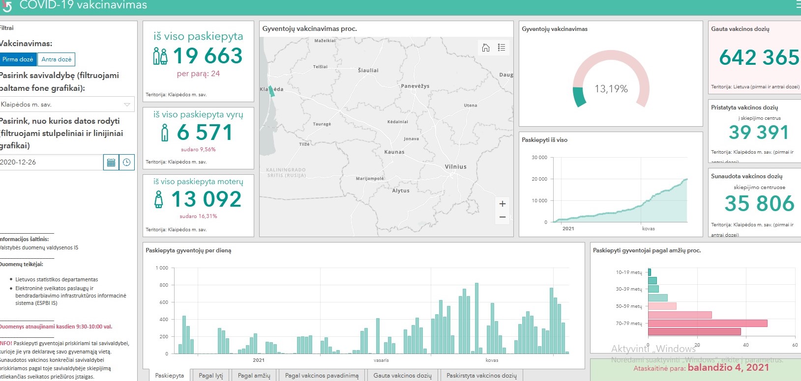
Task: Zoom out on the map
Action: (x=503, y=217)
